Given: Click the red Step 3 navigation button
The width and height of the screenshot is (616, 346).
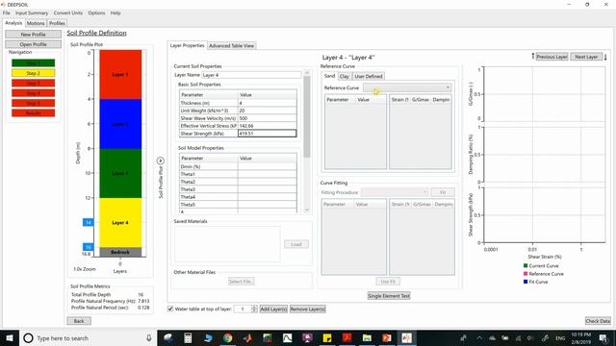Looking at the screenshot, I should pos(34,84).
